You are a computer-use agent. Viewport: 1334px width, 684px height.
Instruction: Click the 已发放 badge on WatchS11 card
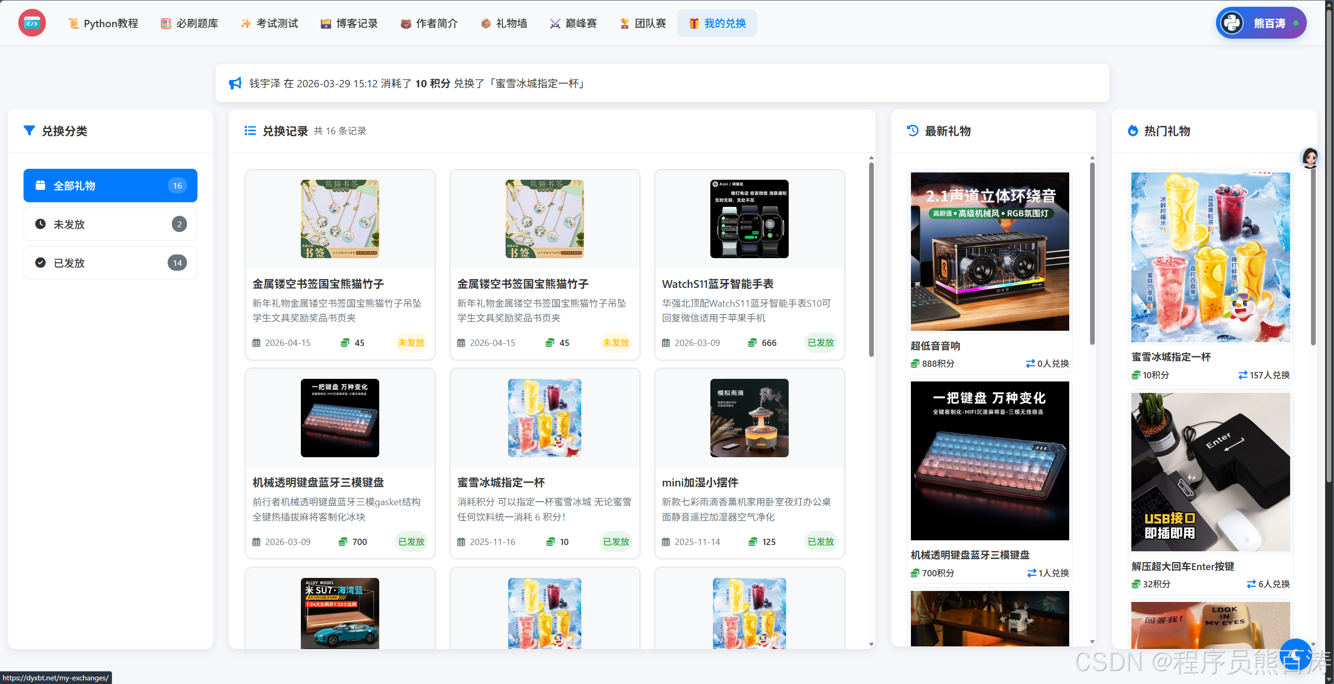(x=821, y=343)
